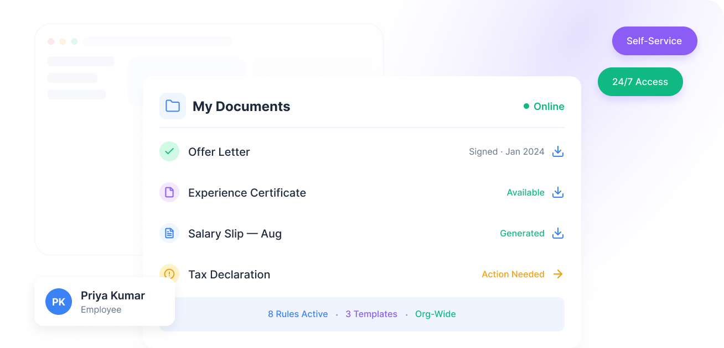The width and height of the screenshot is (724, 348).
Task: Click the 8 Rules Active text
Action: pyautogui.click(x=298, y=314)
